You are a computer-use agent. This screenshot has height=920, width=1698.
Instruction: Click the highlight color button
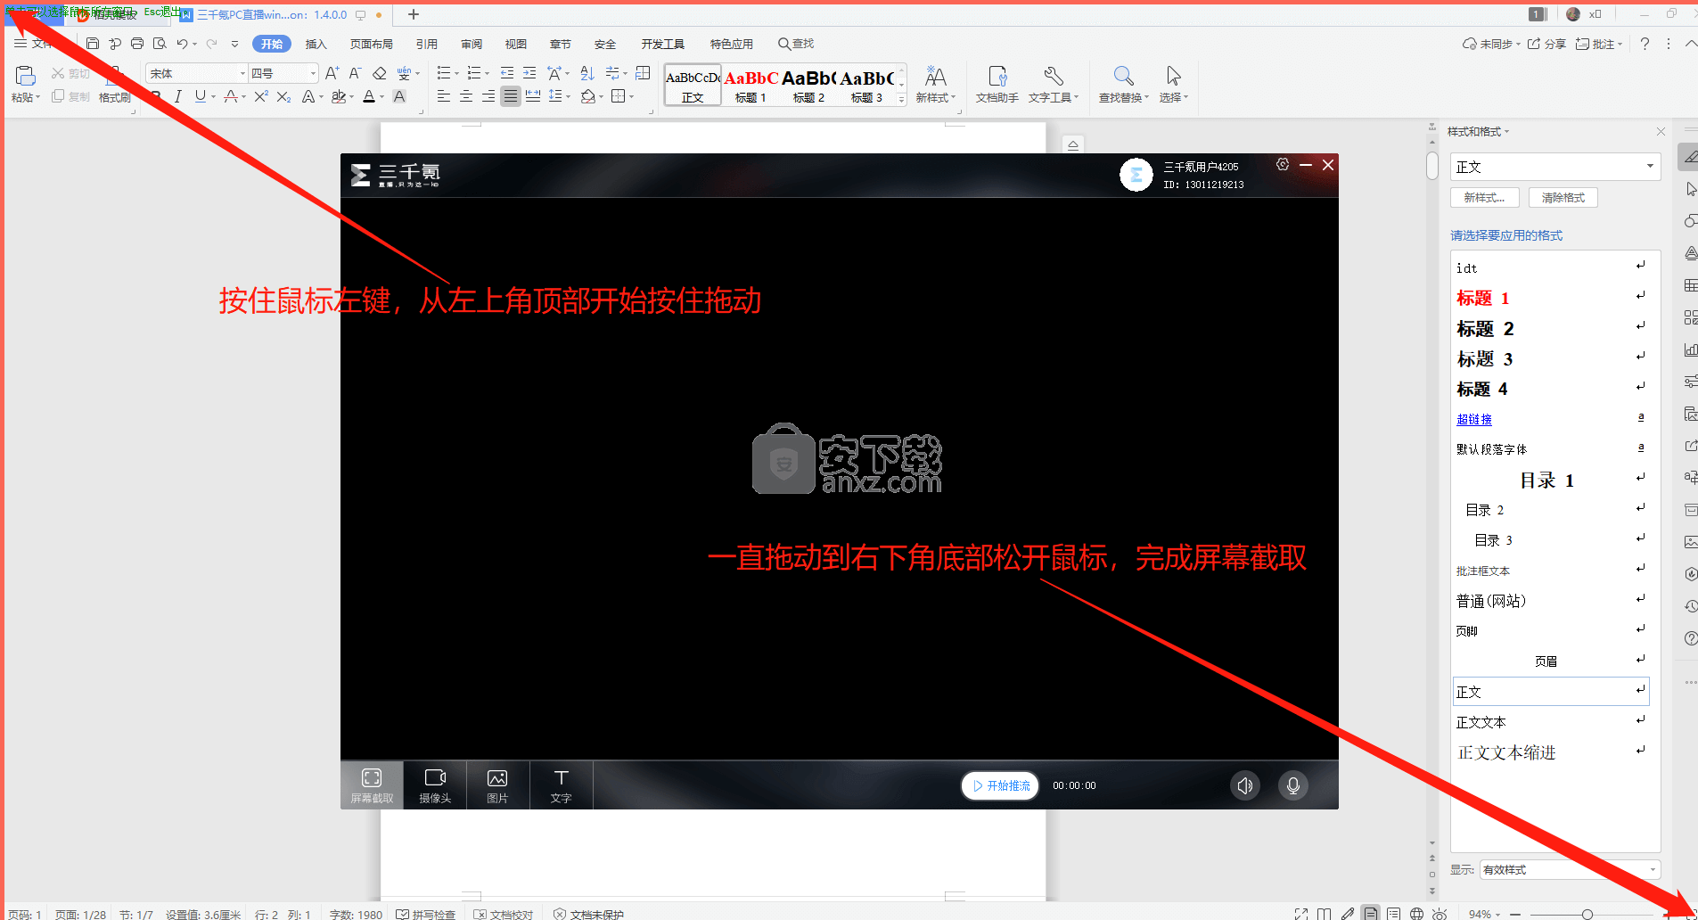pos(339,96)
